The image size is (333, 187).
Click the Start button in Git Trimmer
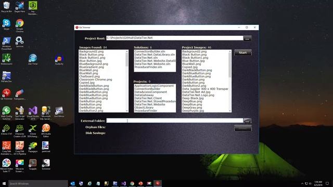(243, 52)
